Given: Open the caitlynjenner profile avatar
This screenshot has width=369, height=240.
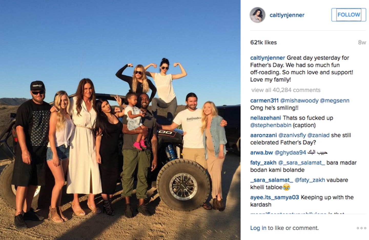Looking at the screenshot, I should pos(257,15).
